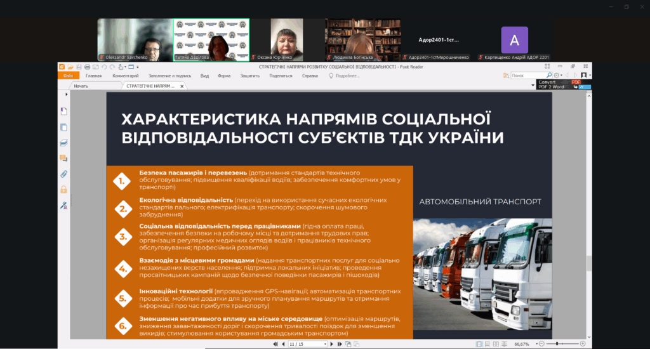
Task: Click the orange Файл button
Action: 68,76
